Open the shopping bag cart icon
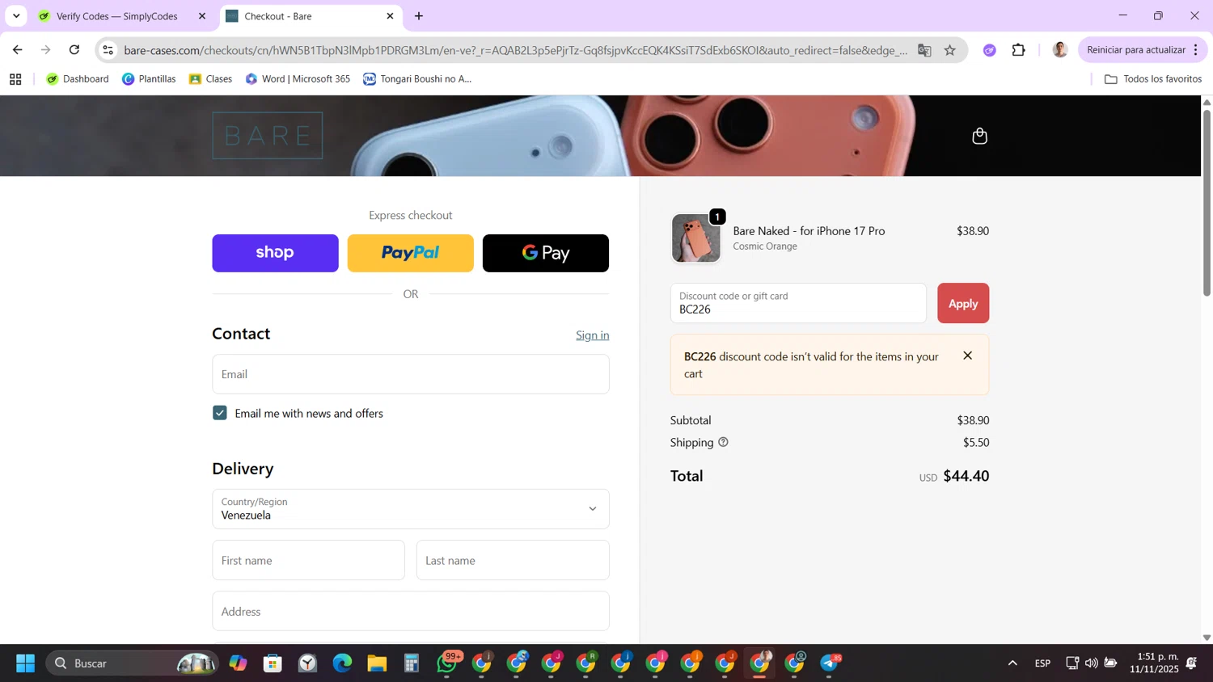Screen dimensions: 1213x682 979,136
